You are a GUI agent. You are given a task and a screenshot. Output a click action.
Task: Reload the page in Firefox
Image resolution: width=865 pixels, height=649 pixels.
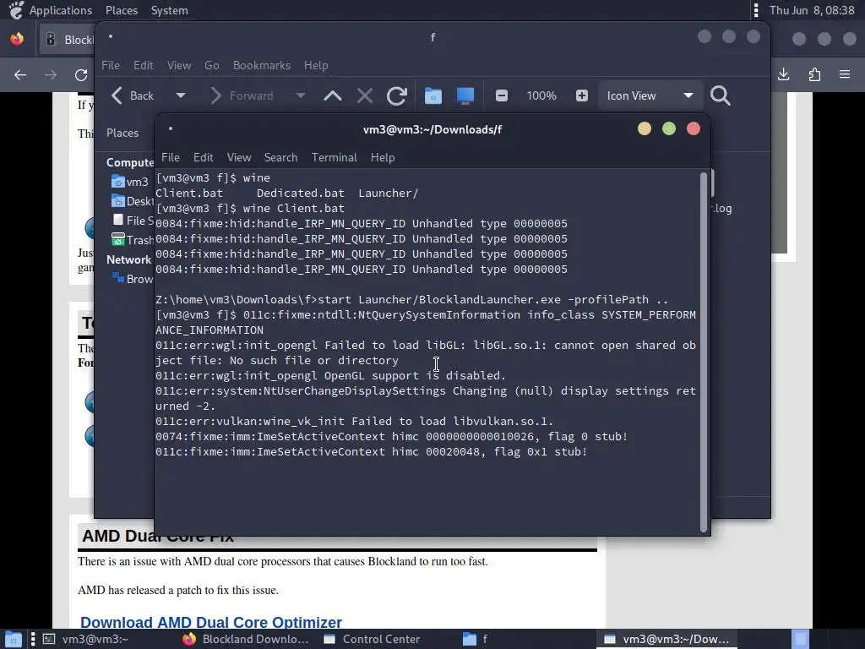click(81, 75)
